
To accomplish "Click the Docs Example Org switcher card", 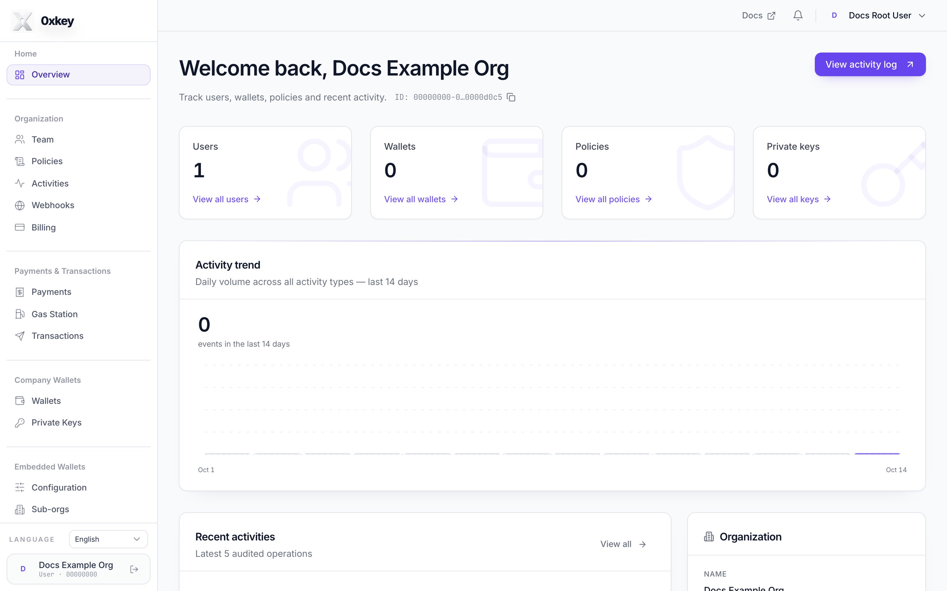I will 79,569.
